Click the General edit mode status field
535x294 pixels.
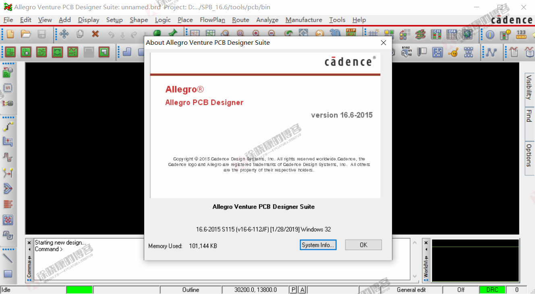(411, 290)
